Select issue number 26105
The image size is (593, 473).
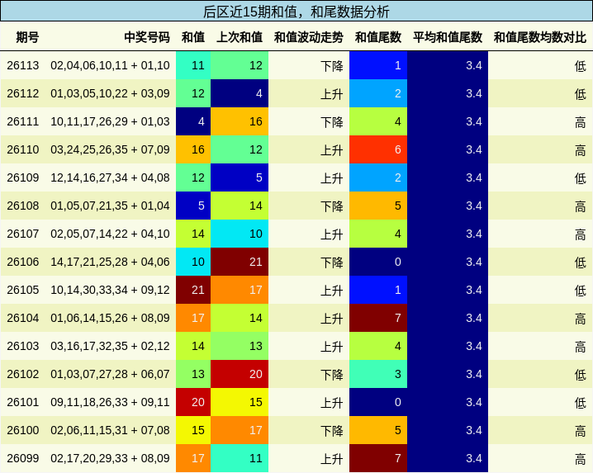click(22, 290)
